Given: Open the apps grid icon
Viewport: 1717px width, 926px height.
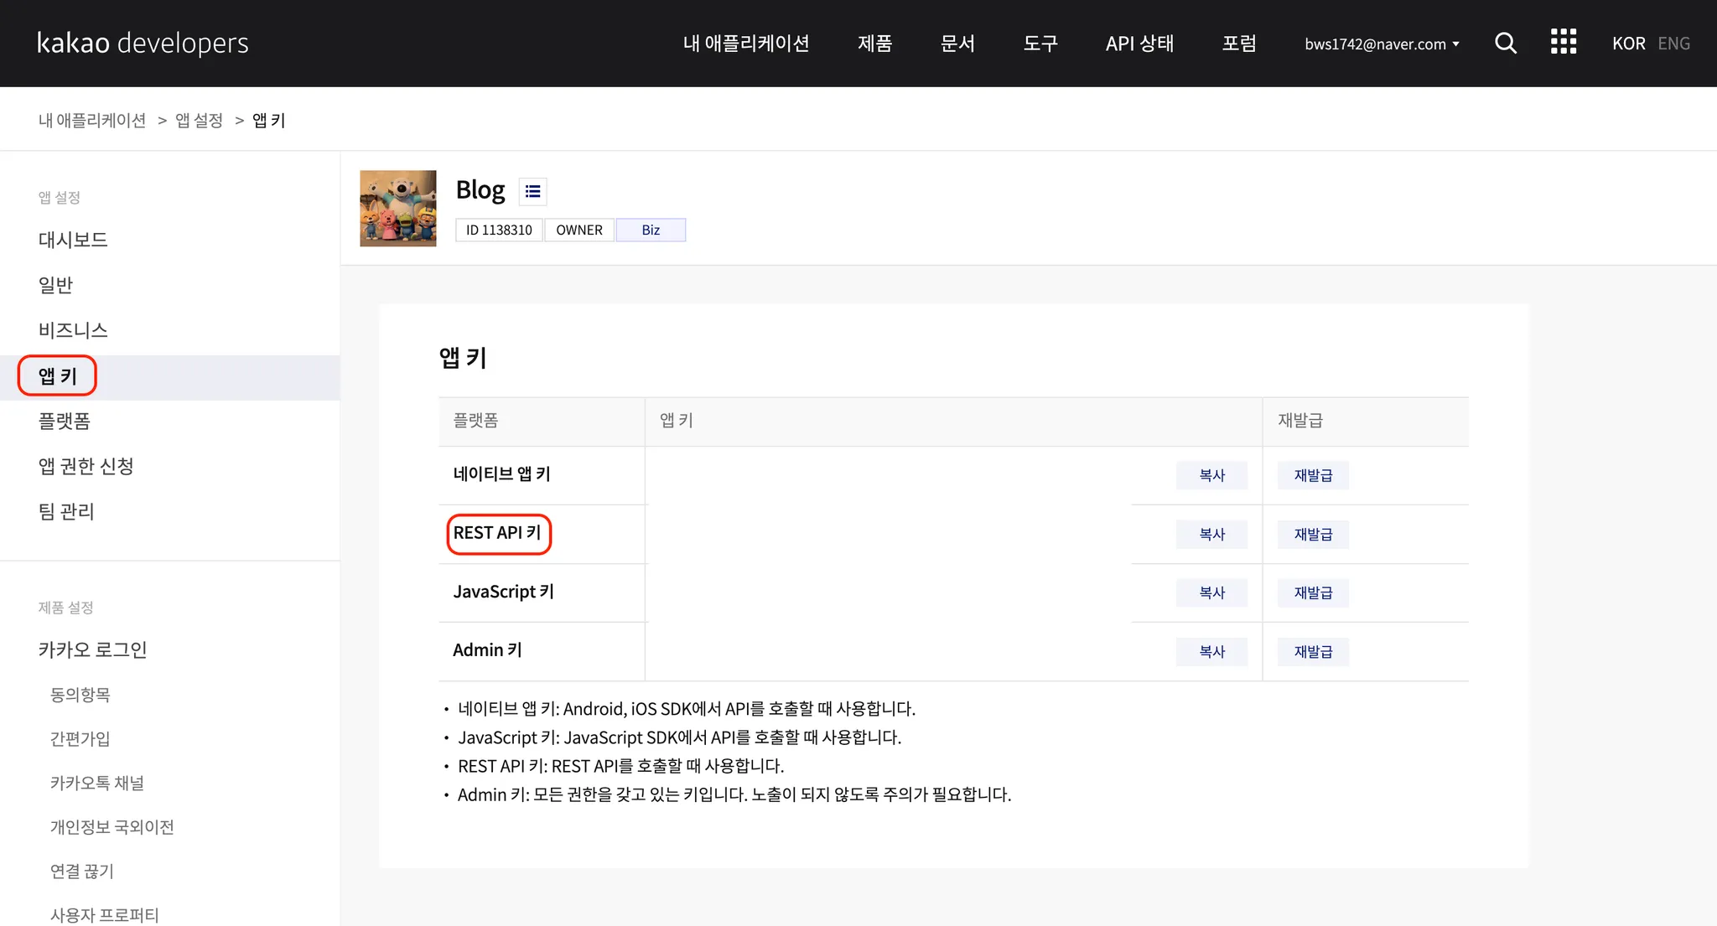Looking at the screenshot, I should tap(1563, 42).
